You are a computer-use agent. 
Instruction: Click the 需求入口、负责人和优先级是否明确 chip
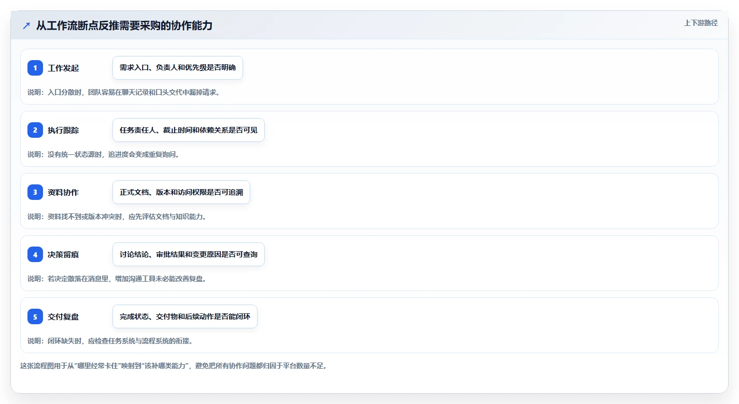(178, 68)
